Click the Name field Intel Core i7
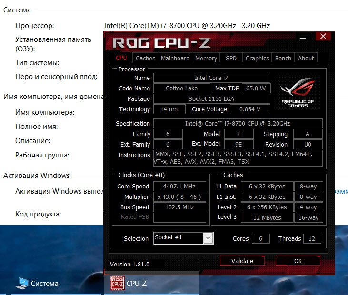The image size is (348, 295). click(211, 78)
